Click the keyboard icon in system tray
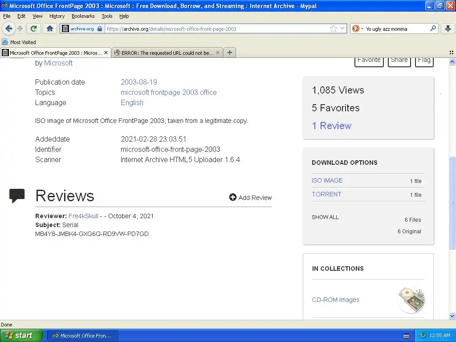Screen dimensions: 456x342 tap(406, 336)
